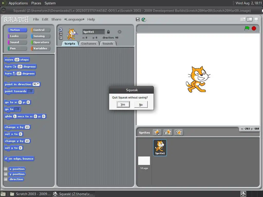This screenshot has height=197, width=263.
Task: Select the Sound block category
Action: 17,42
